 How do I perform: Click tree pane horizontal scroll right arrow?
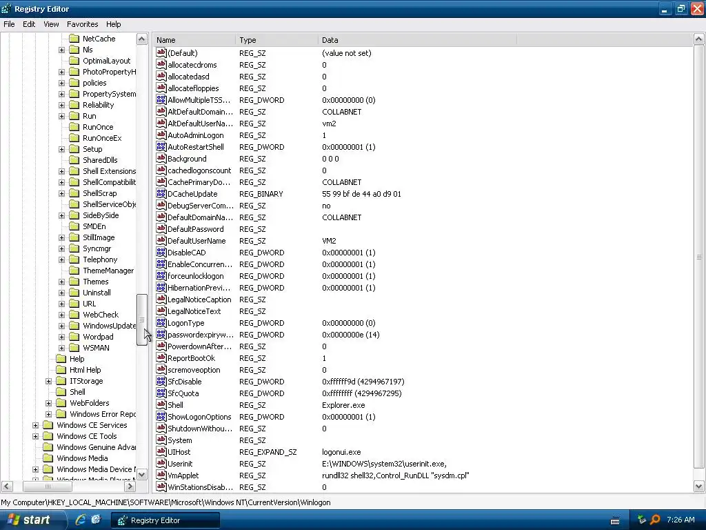coord(130,487)
